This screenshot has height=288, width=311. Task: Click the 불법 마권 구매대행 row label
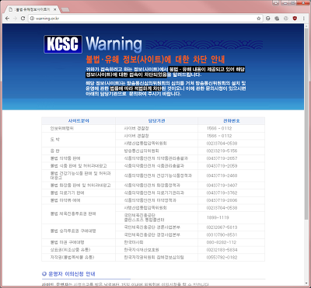click(67, 242)
